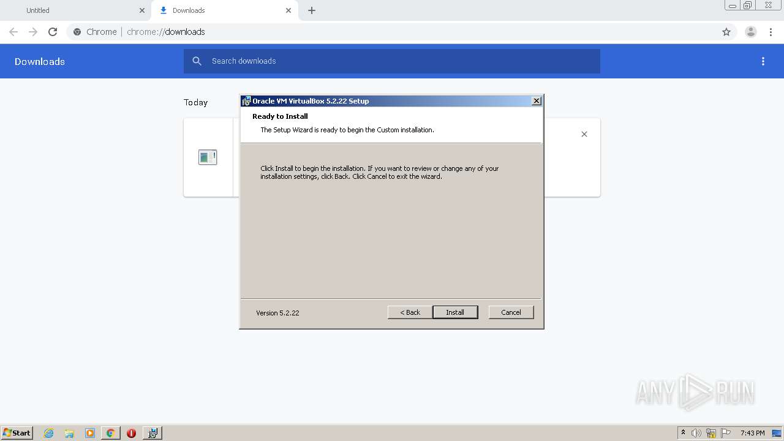Click the chrome://downloads address bar
The image size is (784, 441).
click(x=392, y=32)
